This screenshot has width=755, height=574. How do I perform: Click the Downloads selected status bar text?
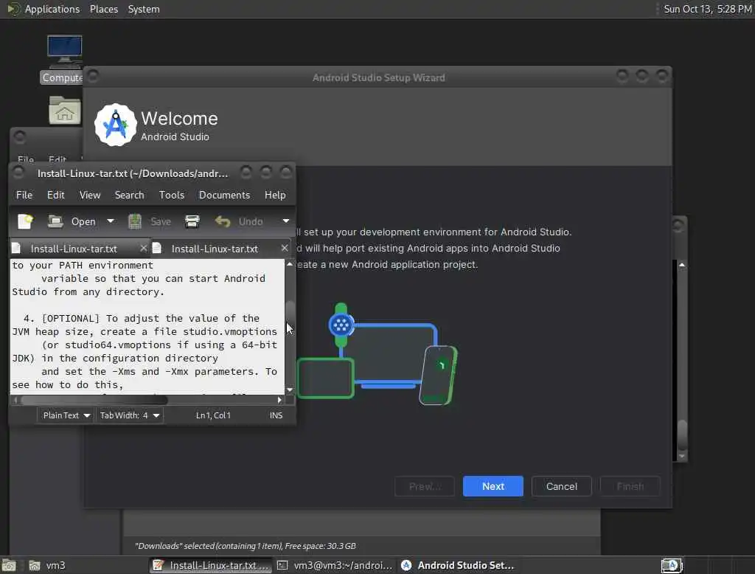point(245,546)
